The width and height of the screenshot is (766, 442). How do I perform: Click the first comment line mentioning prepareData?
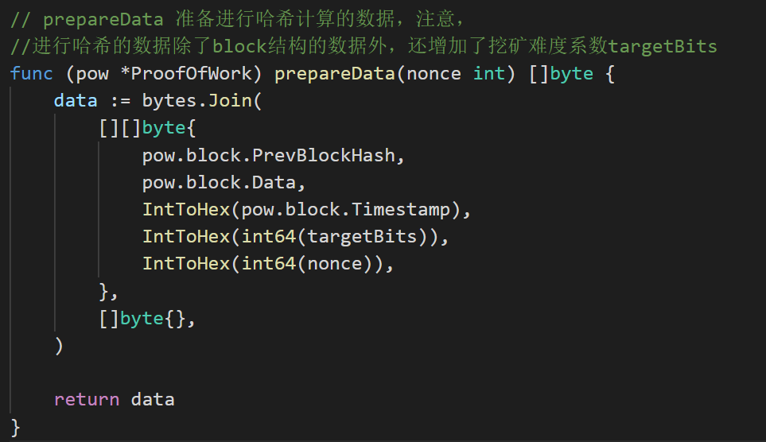[238, 20]
